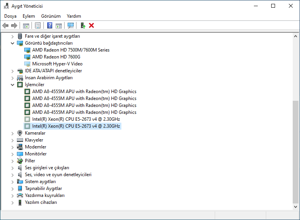Collapse the İşlemciler node

pyautogui.click(x=12, y=85)
